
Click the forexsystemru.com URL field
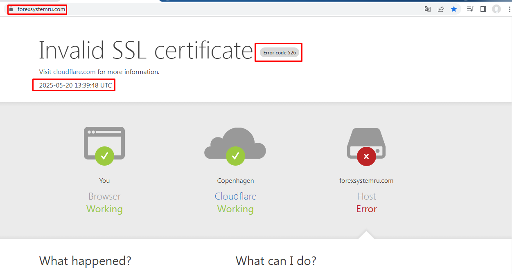[41, 9]
